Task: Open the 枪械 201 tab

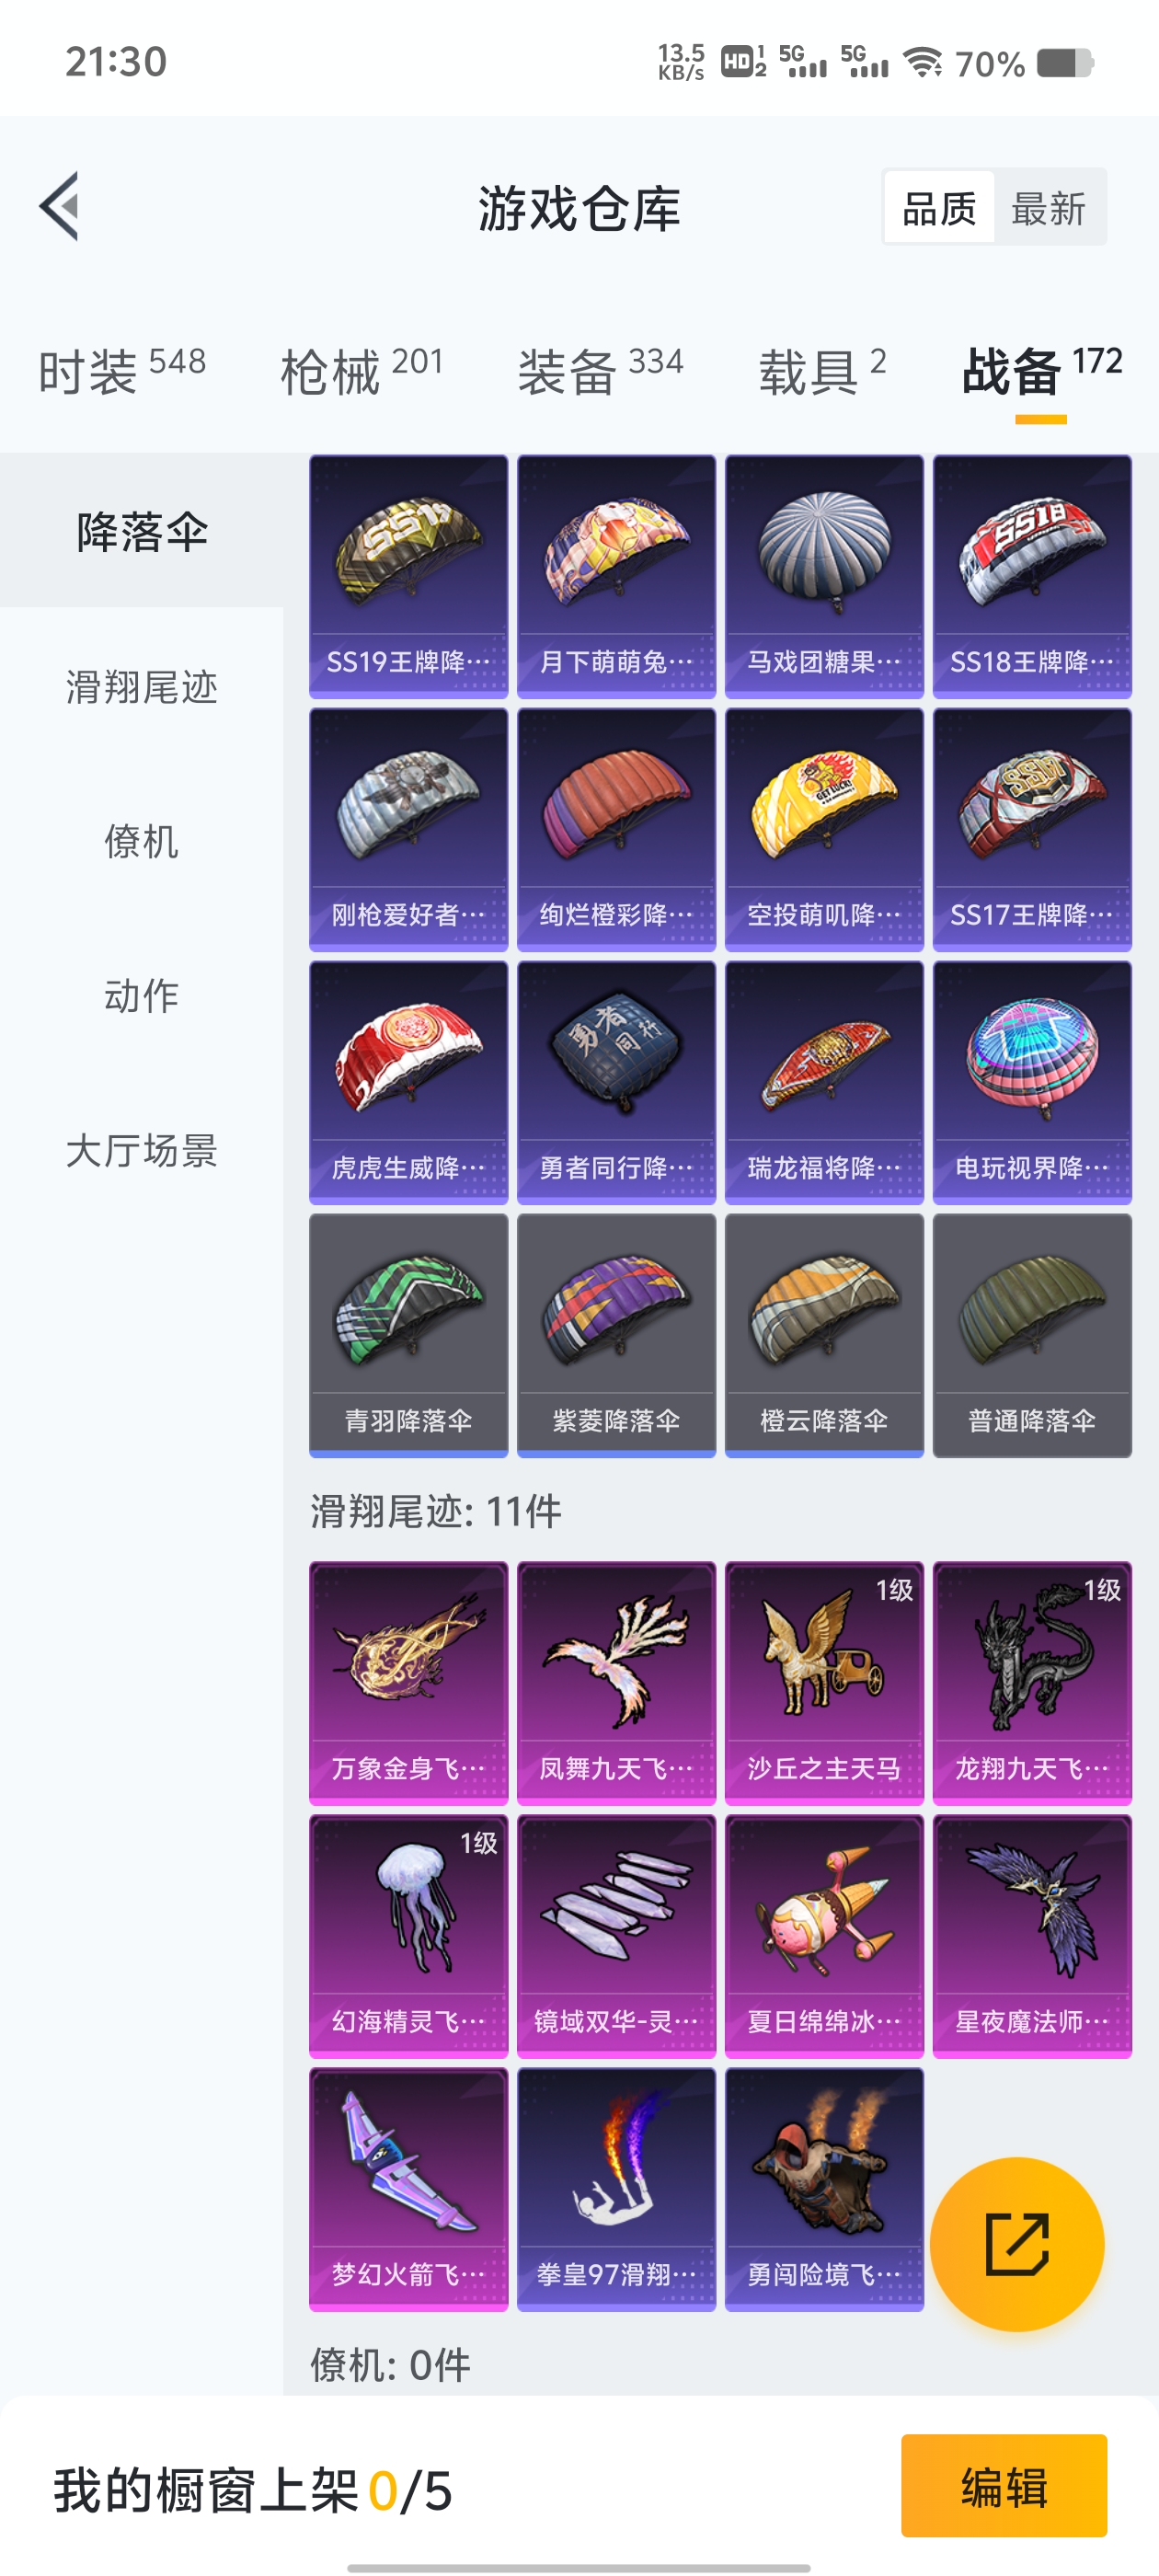Action: [362, 371]
